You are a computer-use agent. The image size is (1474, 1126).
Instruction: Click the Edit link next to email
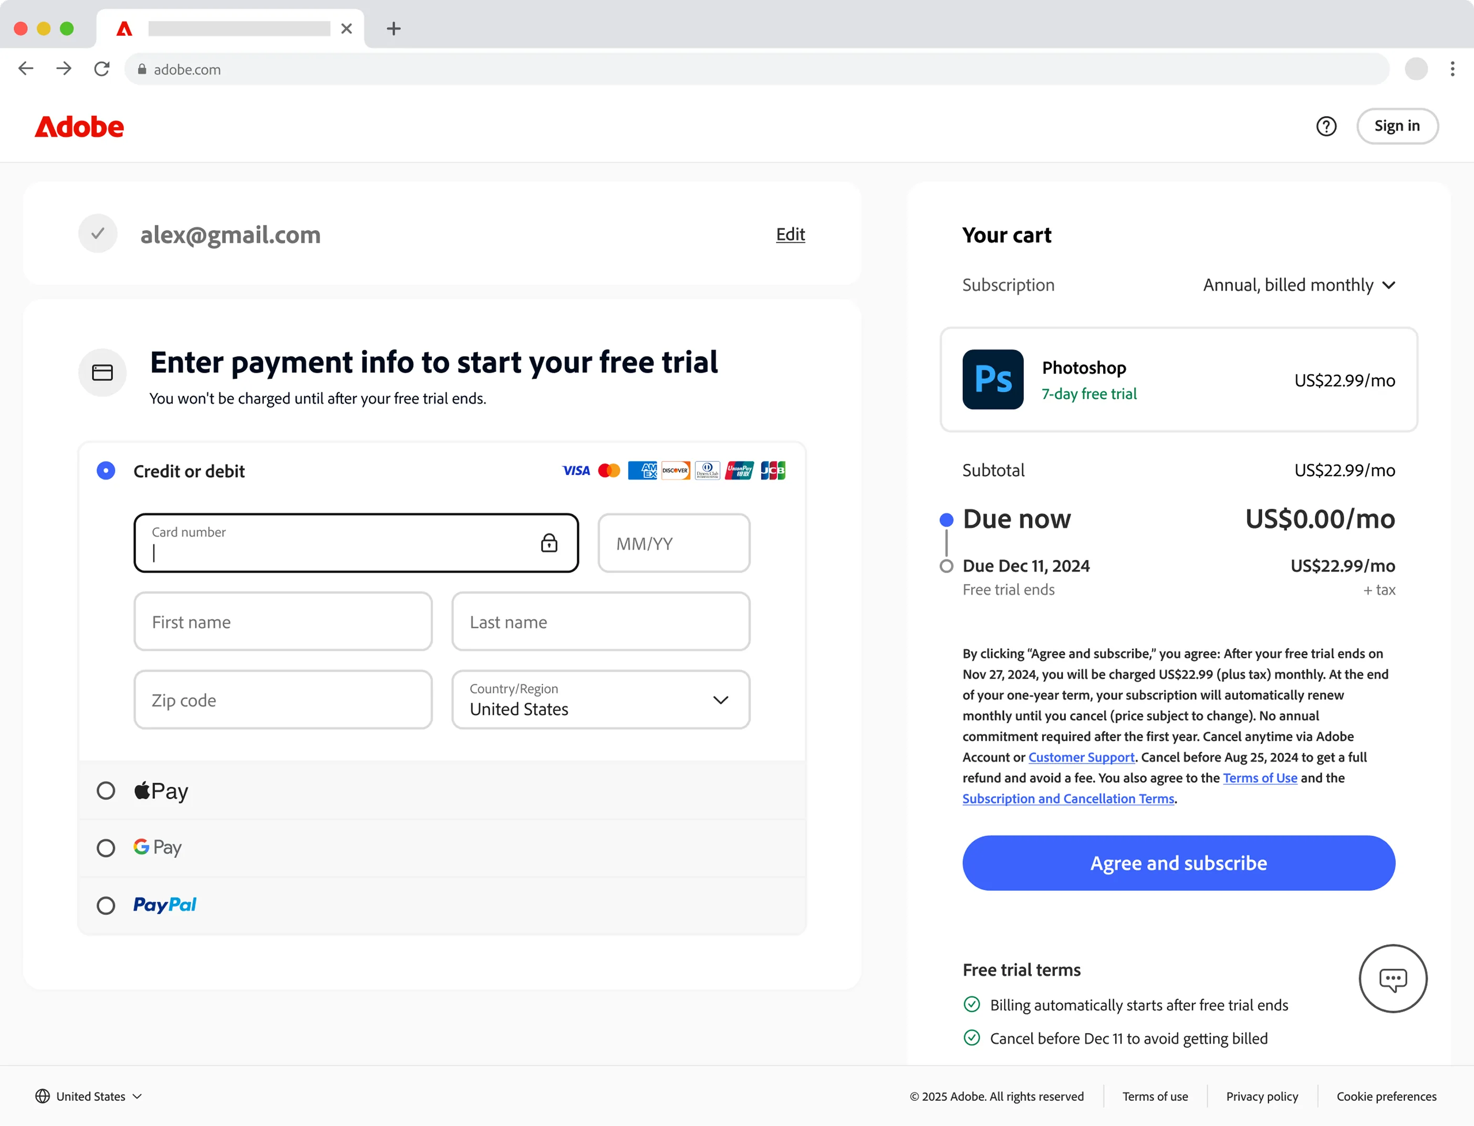click(790, 234)
